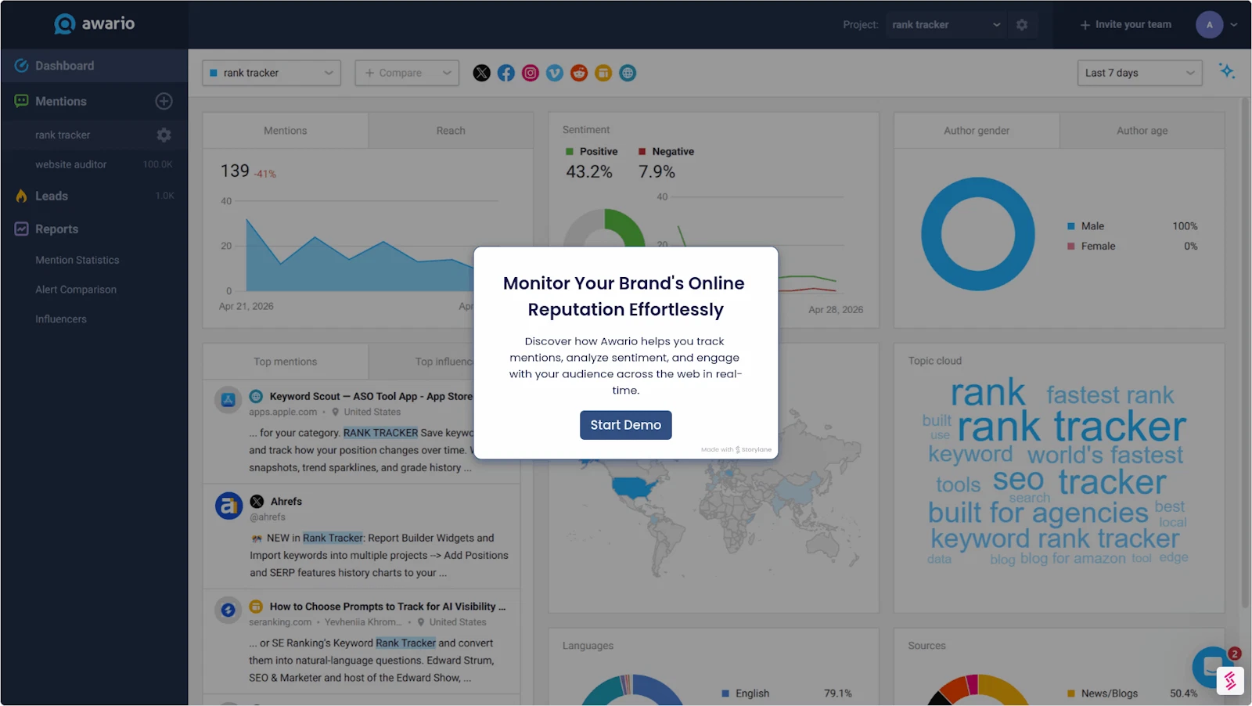The height and width of the screenshot is (706, 1252).
Task: Click Invite your team
Action: pos(1126,25)
